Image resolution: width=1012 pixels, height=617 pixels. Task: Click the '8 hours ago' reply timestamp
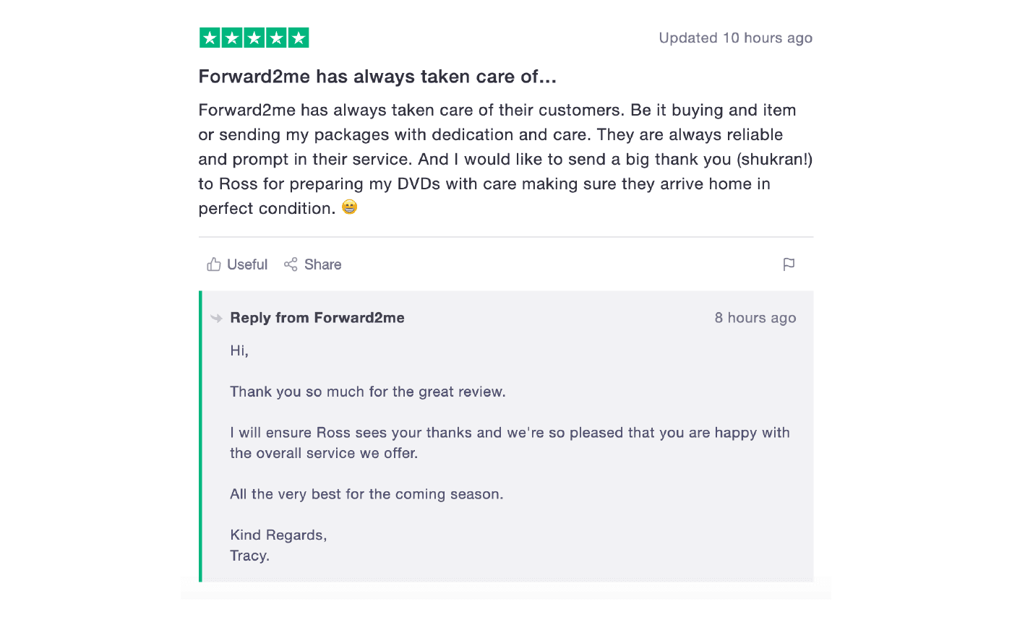tap(755, 318)
